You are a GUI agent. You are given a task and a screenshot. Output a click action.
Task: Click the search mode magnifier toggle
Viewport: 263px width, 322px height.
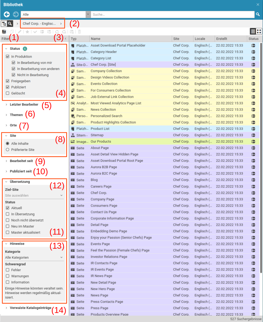coord(10,24)
